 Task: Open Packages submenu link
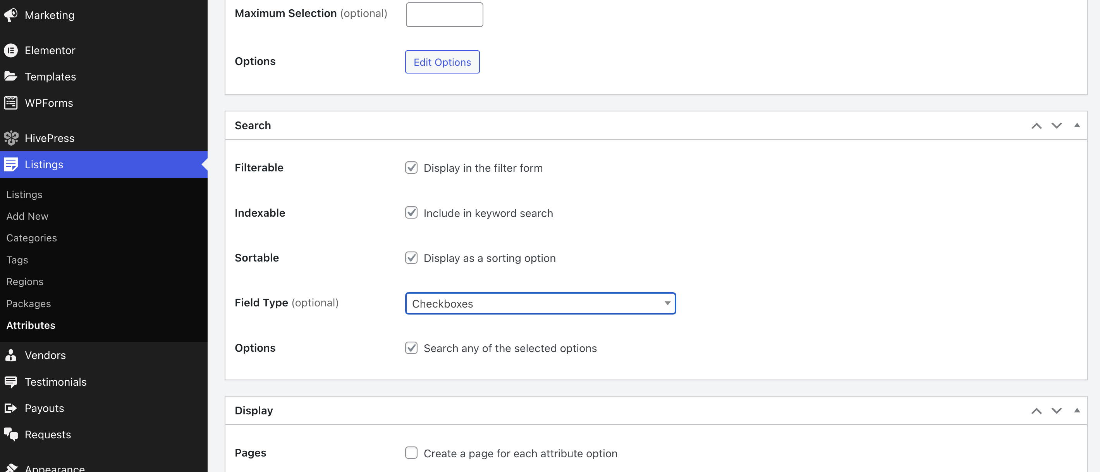[29, 304]
